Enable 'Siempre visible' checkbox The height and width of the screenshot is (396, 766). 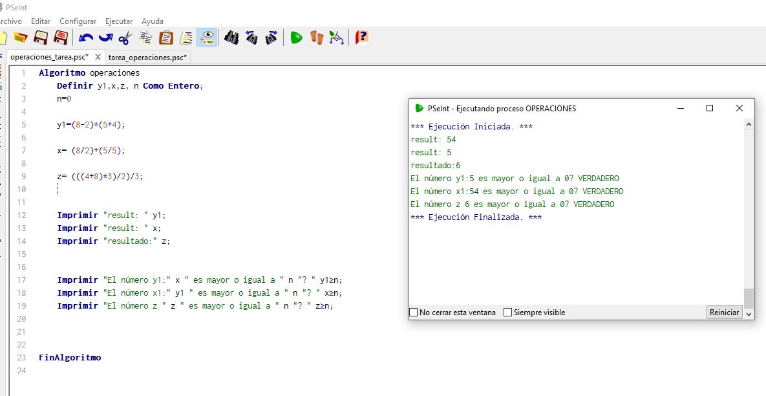tap(507, 313)
